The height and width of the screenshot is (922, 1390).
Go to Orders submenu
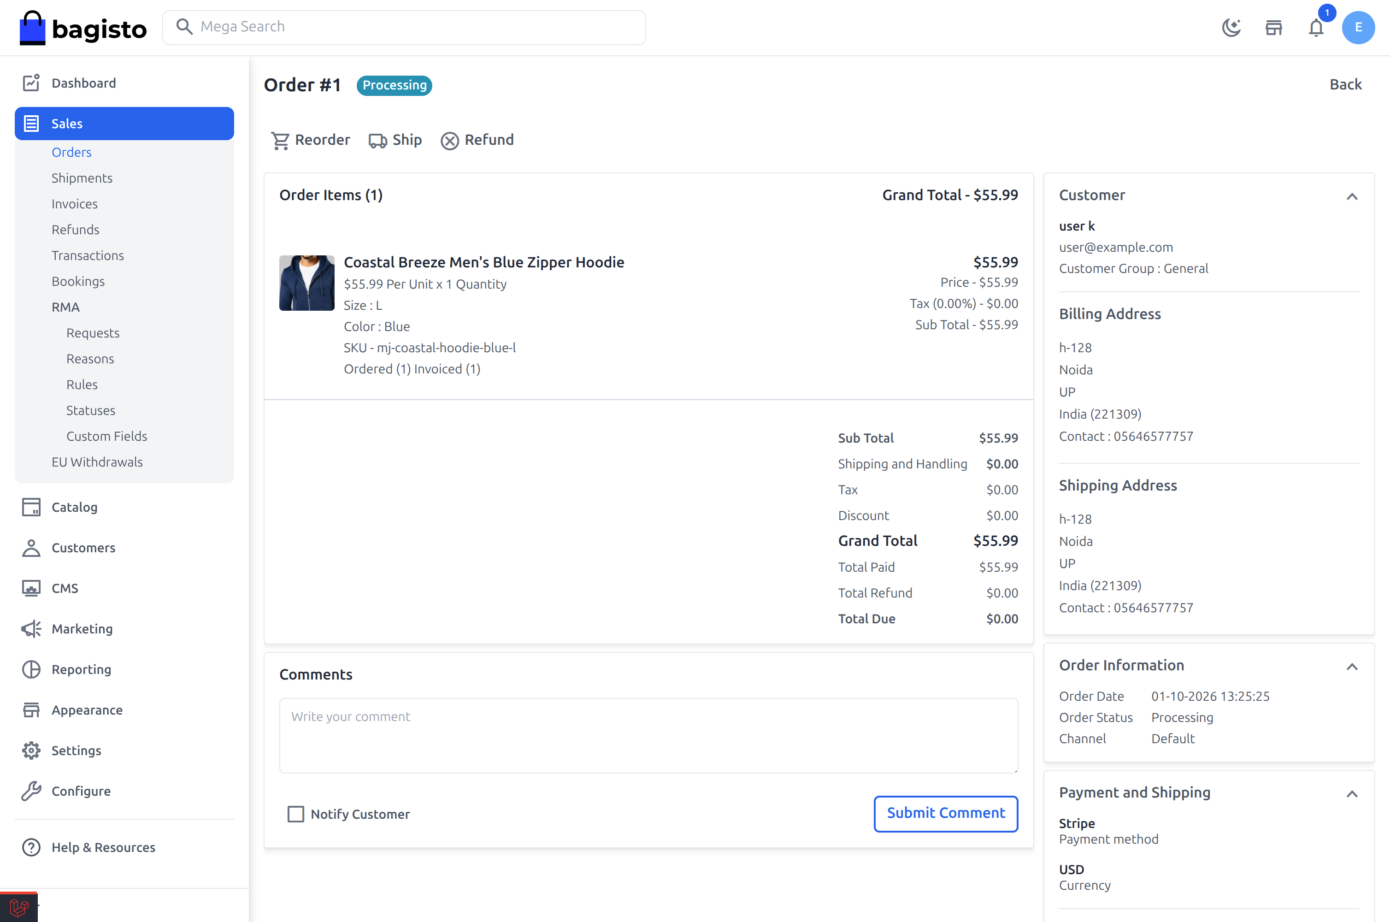72,152
